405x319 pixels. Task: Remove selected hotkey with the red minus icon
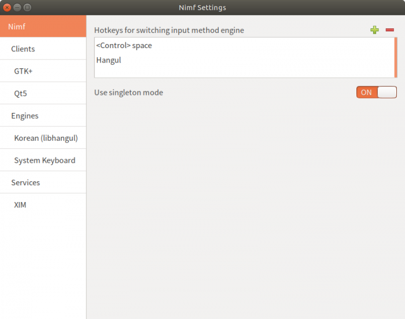(390, 30)
